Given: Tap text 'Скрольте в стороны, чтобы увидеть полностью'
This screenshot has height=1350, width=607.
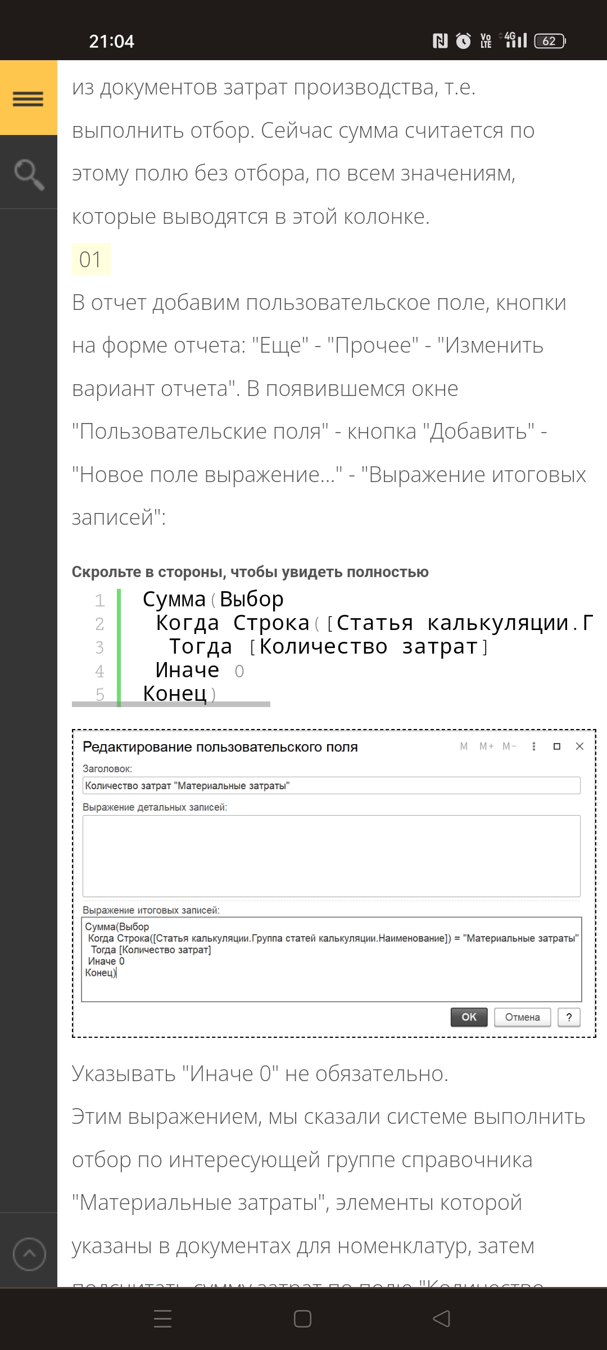Looking at the screenshot, I should click(x=250, y=572).
